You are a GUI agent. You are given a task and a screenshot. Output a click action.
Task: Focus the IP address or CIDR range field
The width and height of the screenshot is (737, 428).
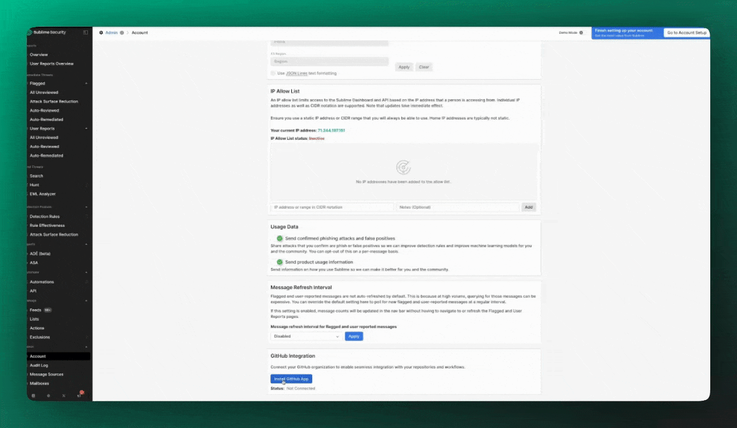[x=332, y=207]
